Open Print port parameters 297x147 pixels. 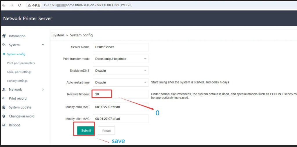coord(21,63)
